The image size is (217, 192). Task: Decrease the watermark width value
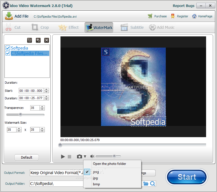[19, 131]
